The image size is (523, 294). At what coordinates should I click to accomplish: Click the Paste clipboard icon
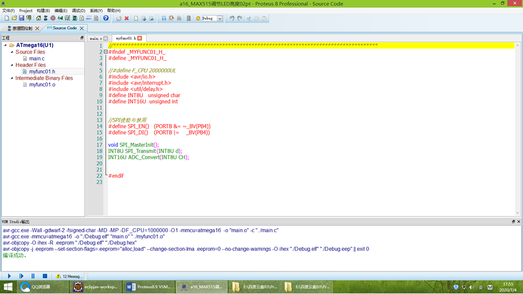(x=264, y=19)
